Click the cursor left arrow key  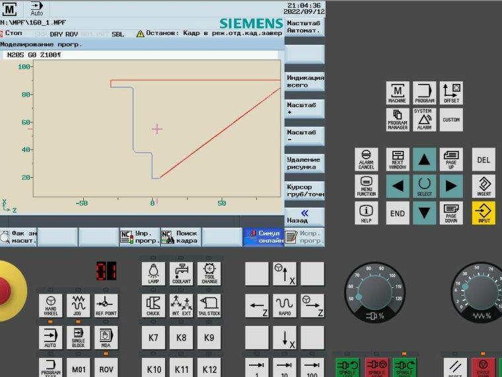coord(398,187)
